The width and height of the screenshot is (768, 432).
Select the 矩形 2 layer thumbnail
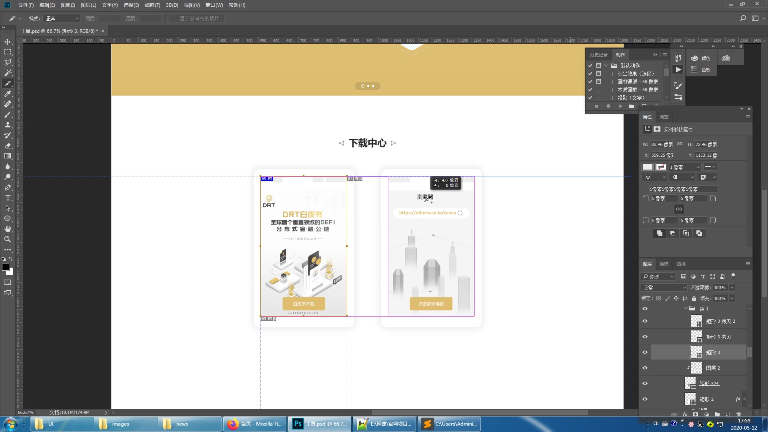(x=690, y=399)
